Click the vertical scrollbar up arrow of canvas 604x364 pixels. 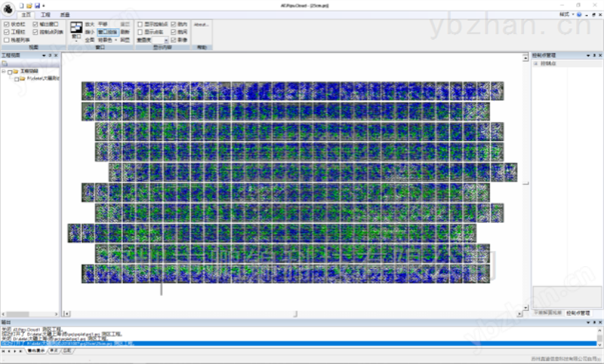(525, 58)
